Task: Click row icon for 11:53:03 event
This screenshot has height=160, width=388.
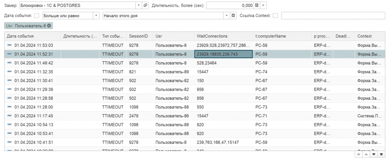Action: [x=9, y=45]
